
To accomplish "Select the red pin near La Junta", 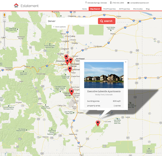I will [x=98, y=123].
